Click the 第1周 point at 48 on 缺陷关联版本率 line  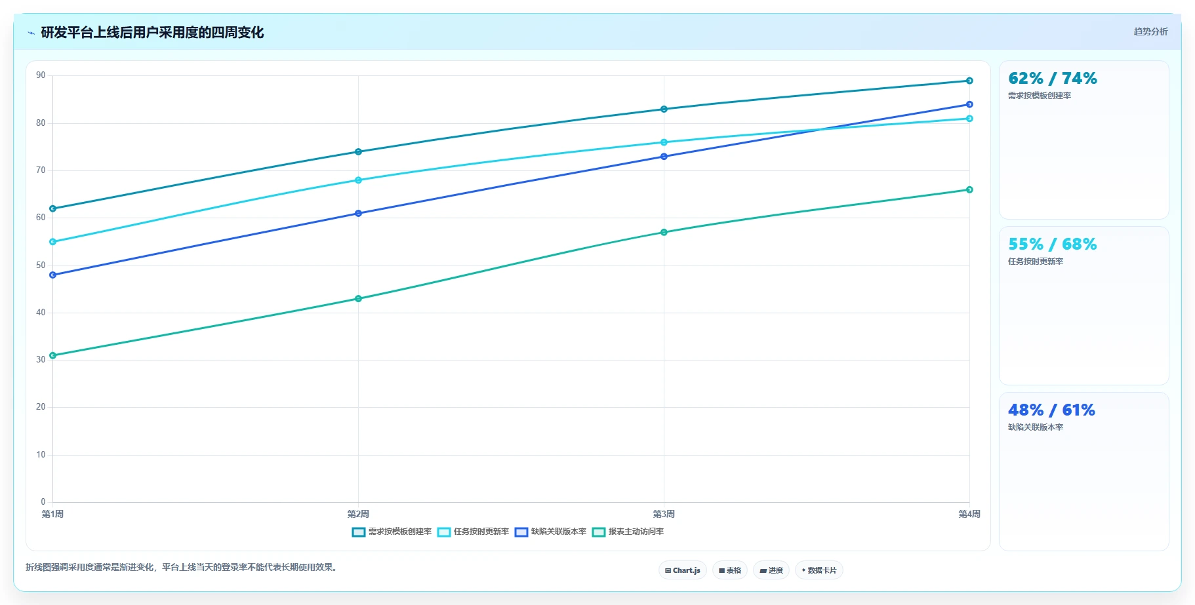[52, 275]
